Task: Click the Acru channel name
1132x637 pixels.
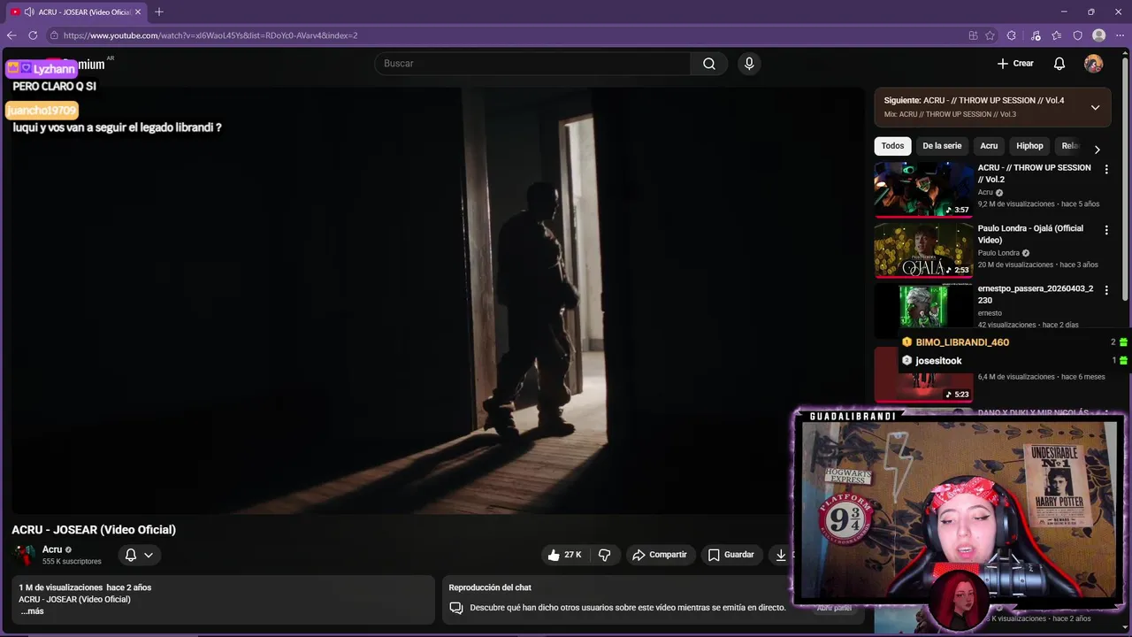Action: tap(52, 549)
